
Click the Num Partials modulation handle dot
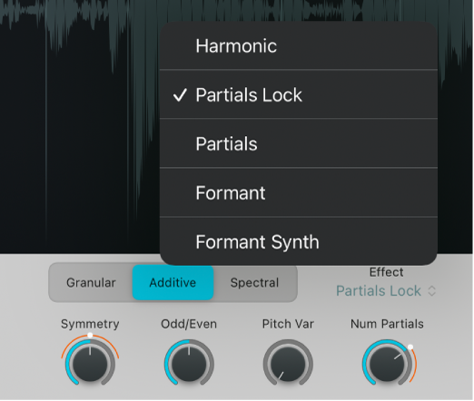point(410,347)
